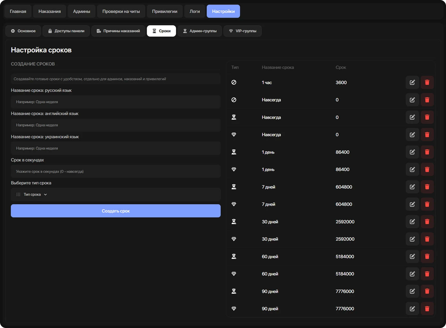Screen dimensions: 446x328
Task: Delete the VIP-type 'Навсегда' term
Action: coord(427,135)
